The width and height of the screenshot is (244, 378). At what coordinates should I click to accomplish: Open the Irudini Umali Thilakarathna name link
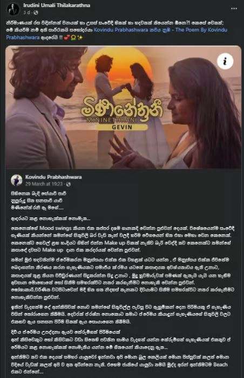(x=57, y=5)
